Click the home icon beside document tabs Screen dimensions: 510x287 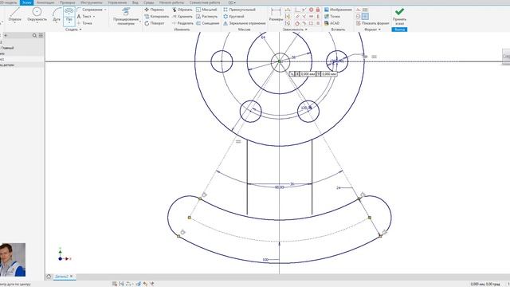click(49, 277)
